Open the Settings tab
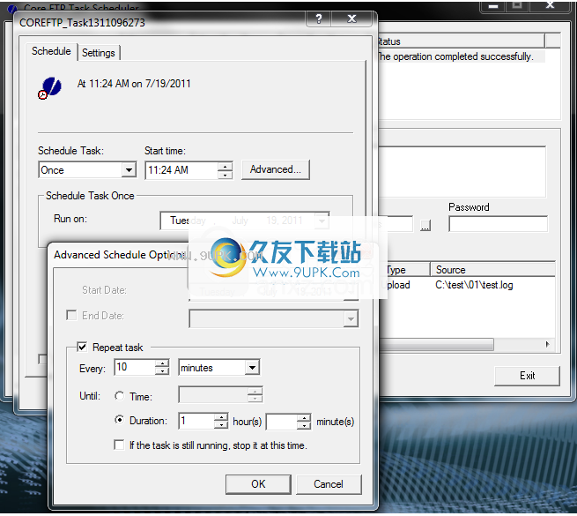Screen dimensions: 577x516 (x=99, y=53)
